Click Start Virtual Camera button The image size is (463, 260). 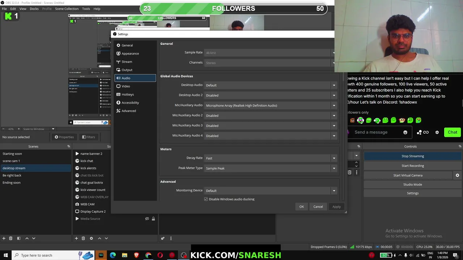coord(408,175)
